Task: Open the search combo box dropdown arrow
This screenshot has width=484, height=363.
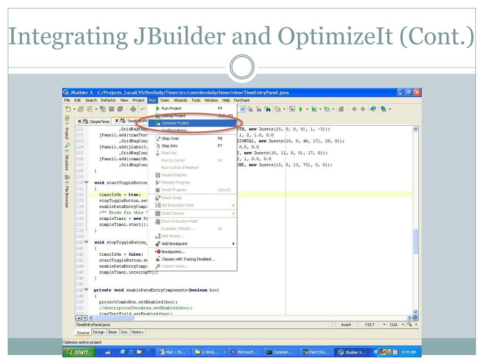Action: pyautogui.click(x=242, y=109)
